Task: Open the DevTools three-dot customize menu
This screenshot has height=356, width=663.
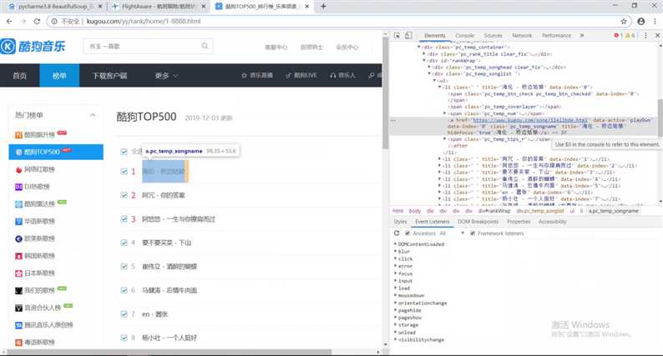Action: click(645, 36)
